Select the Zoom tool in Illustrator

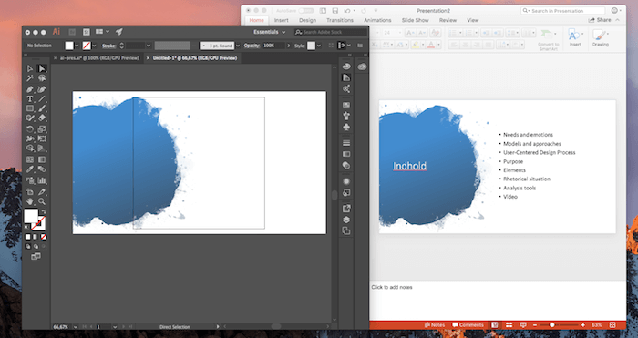tap(42, 201)
